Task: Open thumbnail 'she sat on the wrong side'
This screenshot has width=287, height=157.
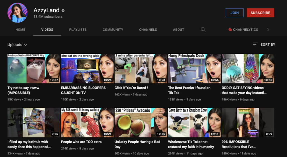Action: point(87,69)
